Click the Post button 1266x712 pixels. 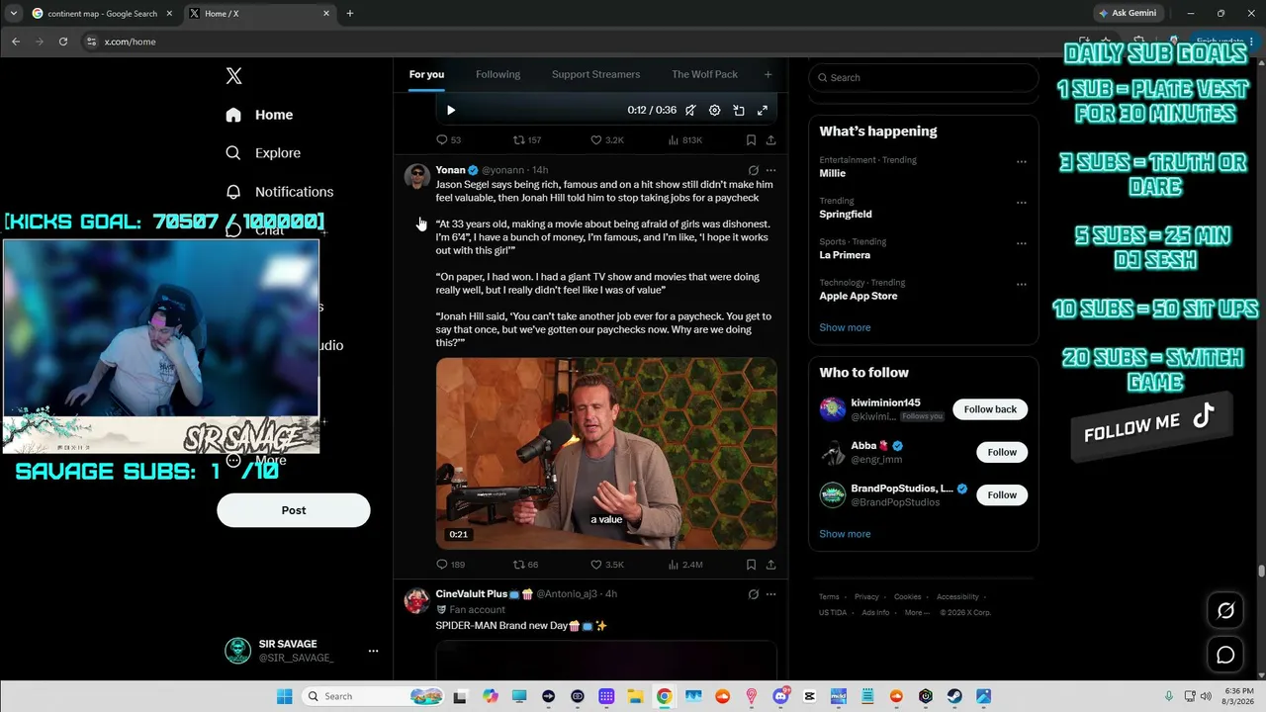[x=294, y=510]
